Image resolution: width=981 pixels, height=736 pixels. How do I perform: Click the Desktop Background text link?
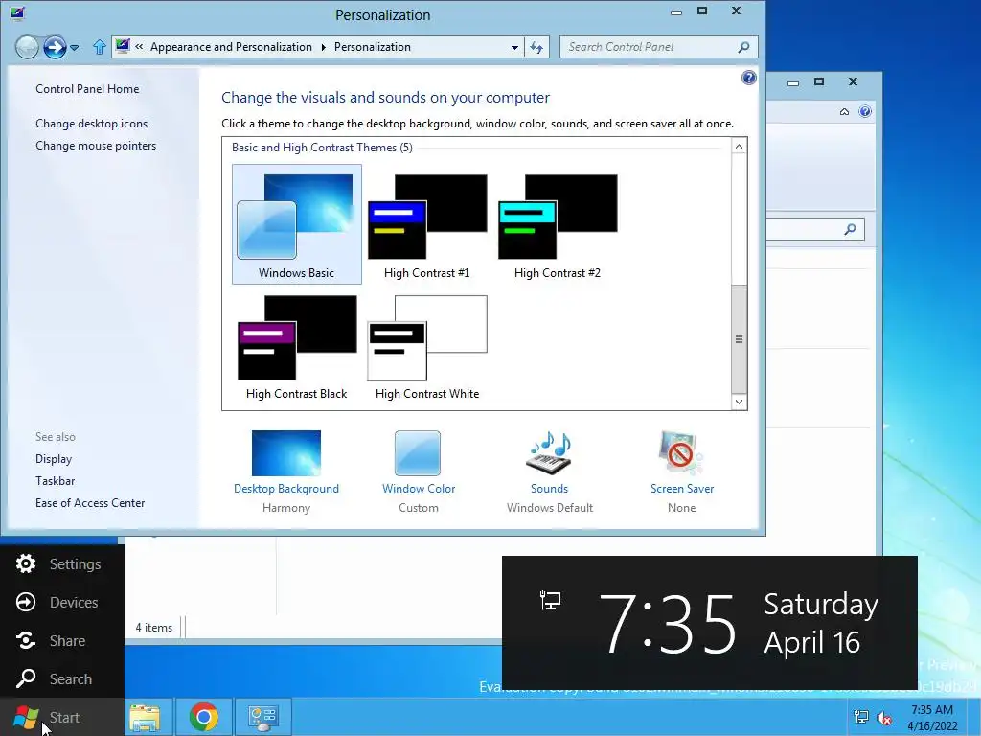tap(285, 489)
